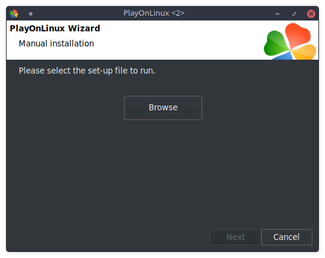Click the 'Manual installation' subtitle

click(x=57, y=43)
